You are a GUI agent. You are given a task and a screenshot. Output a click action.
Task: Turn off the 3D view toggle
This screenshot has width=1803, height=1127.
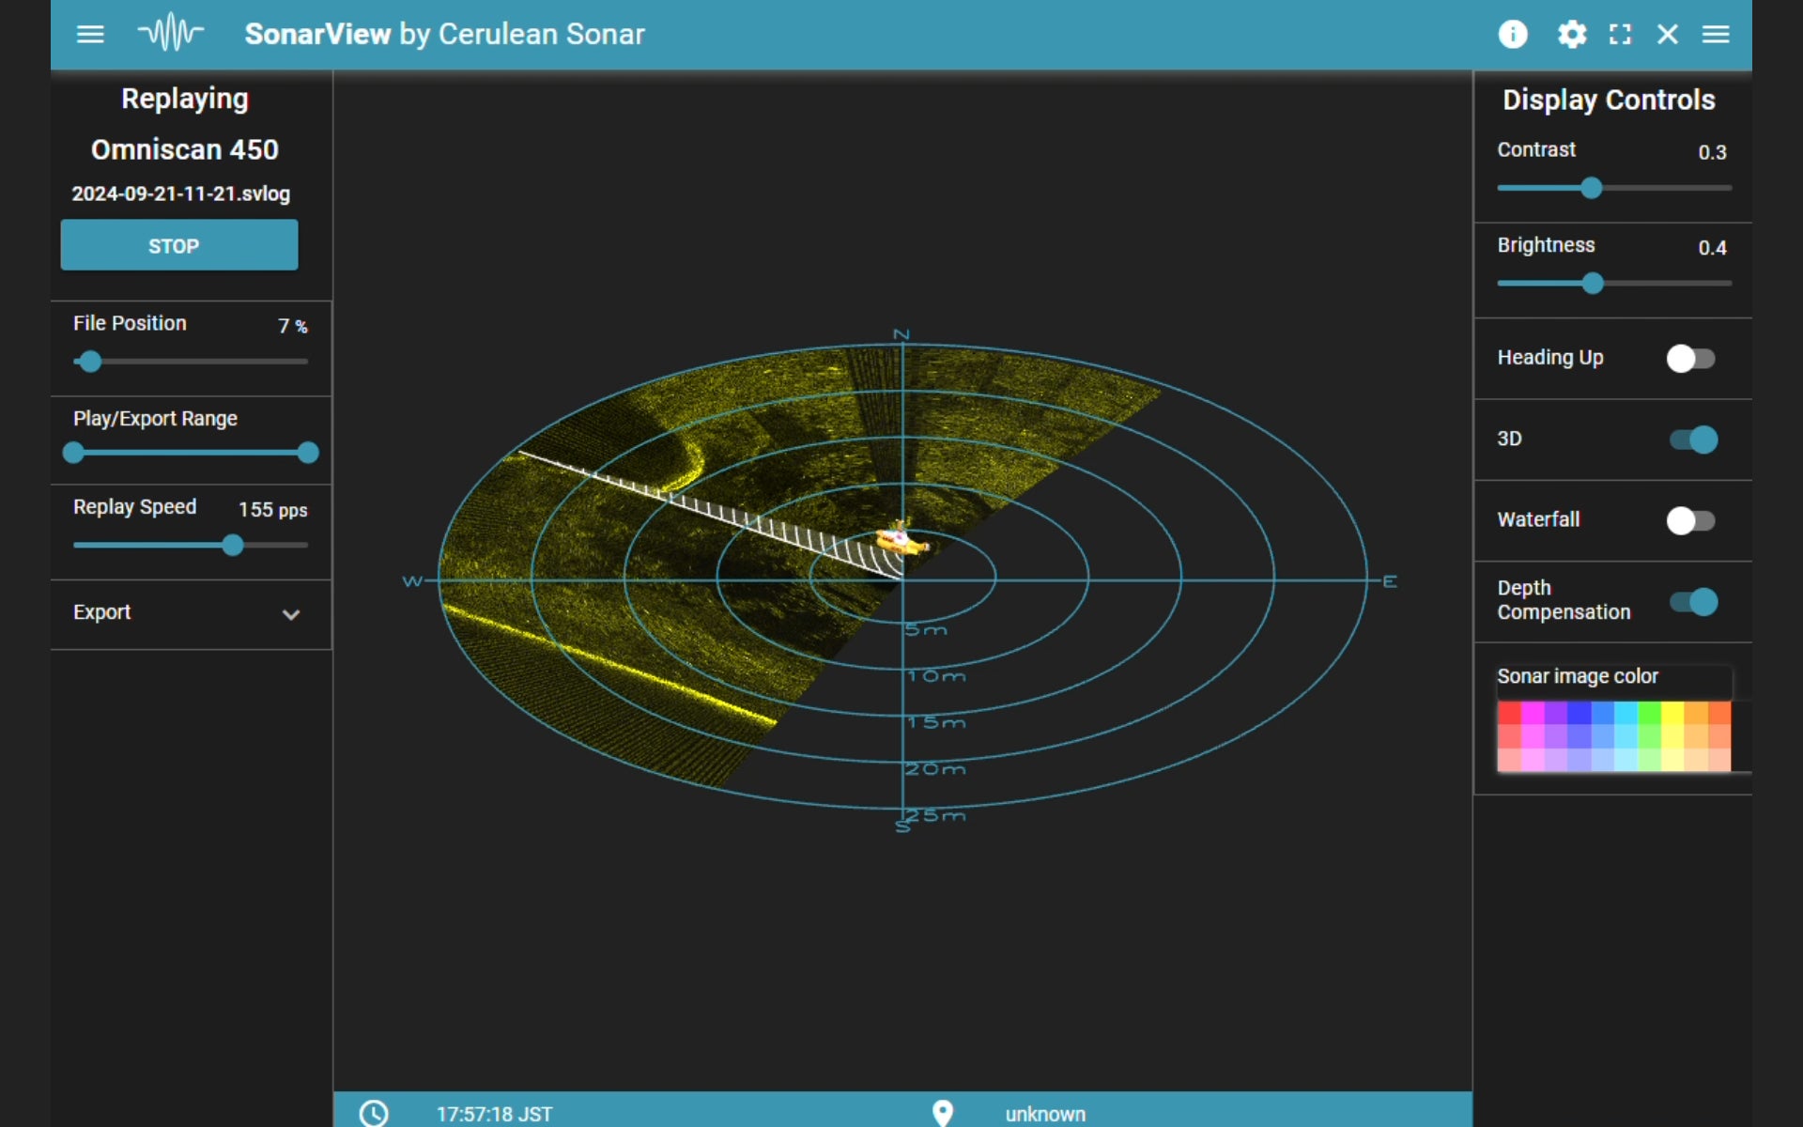(x=1693, y=440)
